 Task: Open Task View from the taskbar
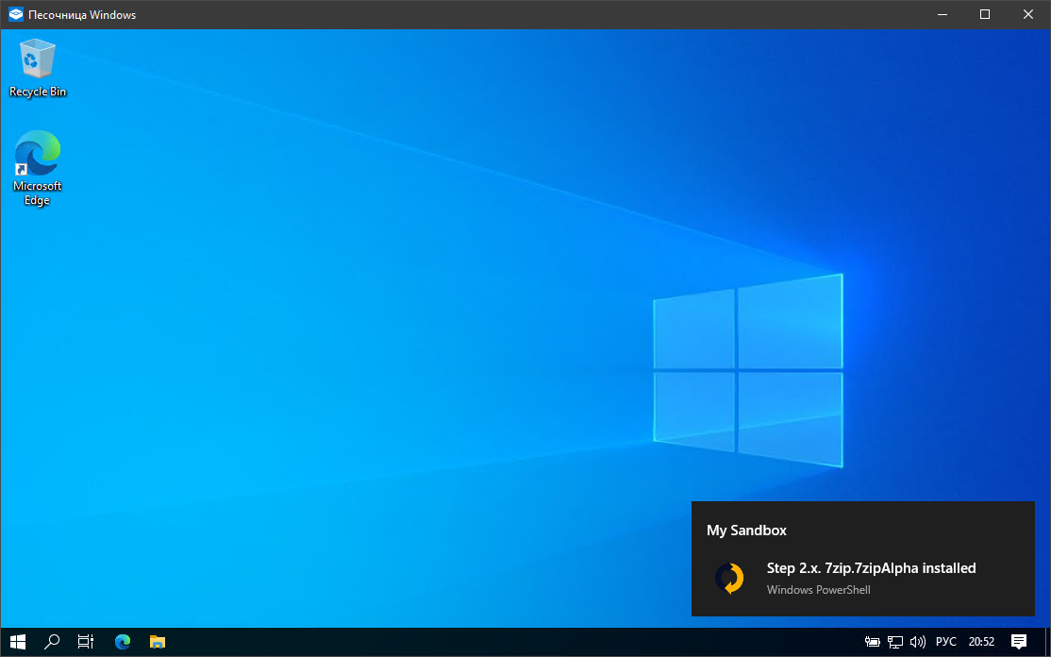tap(86, 642)
